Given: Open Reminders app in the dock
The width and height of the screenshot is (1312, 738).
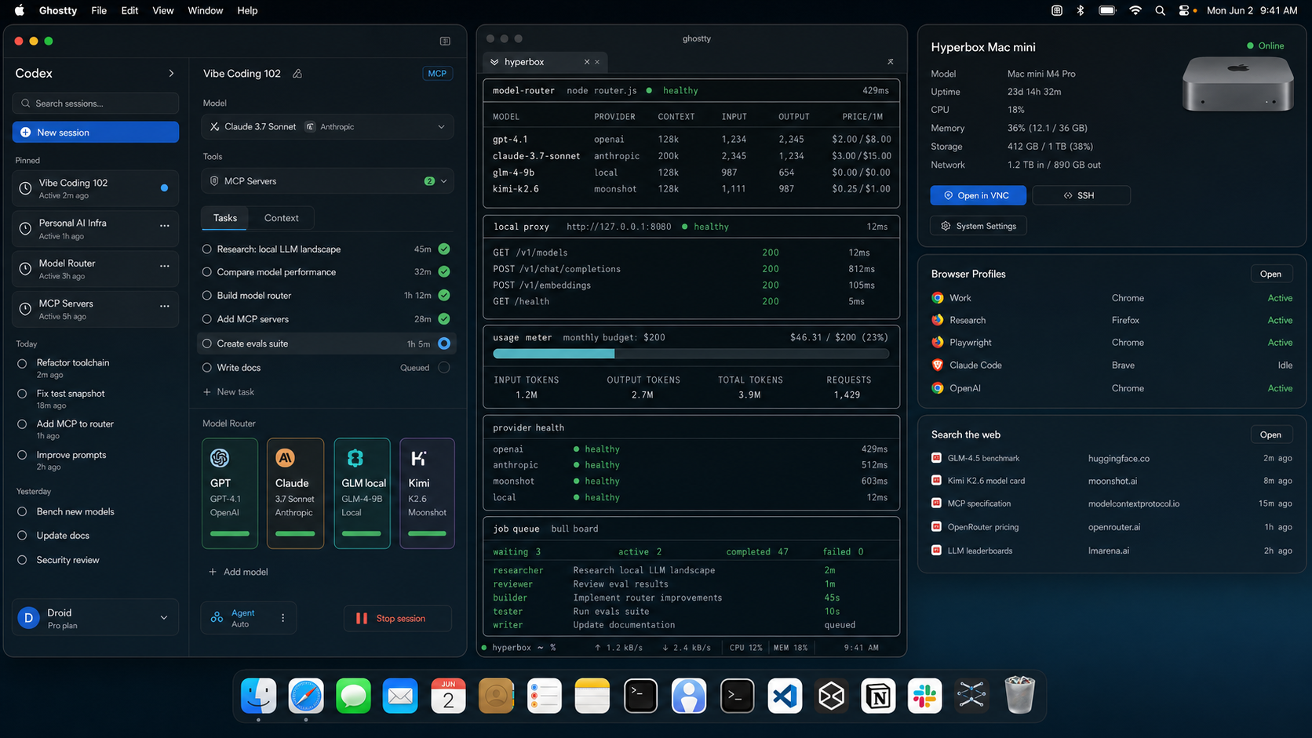Looking at the screenshot, I should coord(544,696).
